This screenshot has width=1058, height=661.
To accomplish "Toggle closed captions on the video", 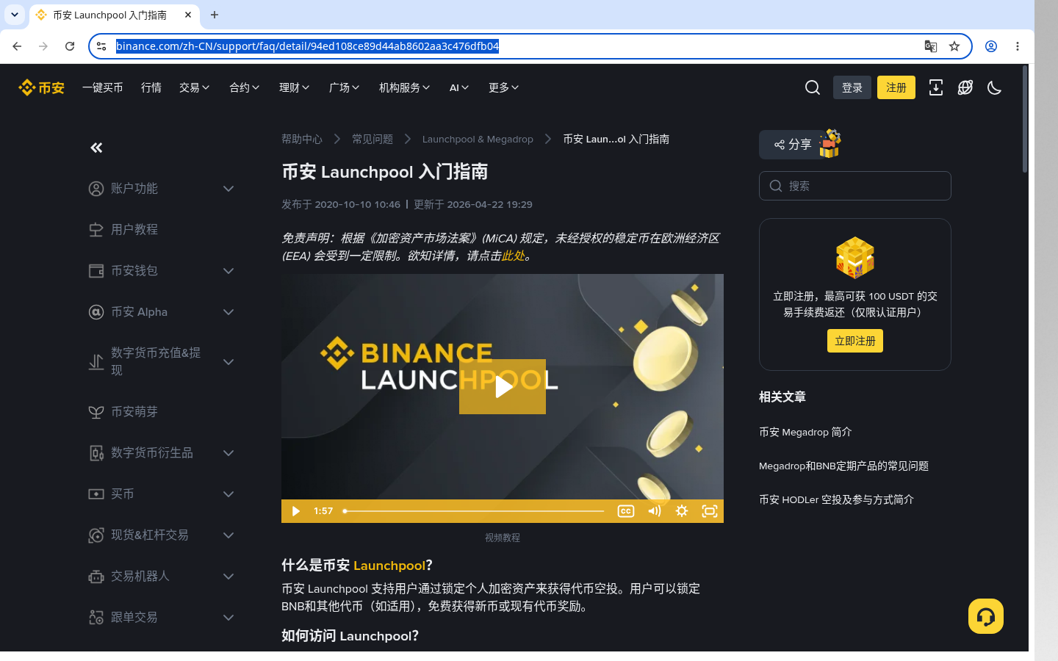I will 626,511.
